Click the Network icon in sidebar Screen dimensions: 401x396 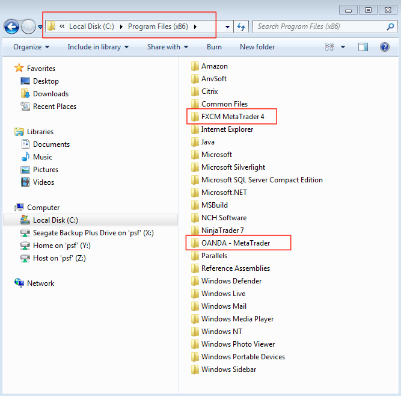(x=19, y=283)
